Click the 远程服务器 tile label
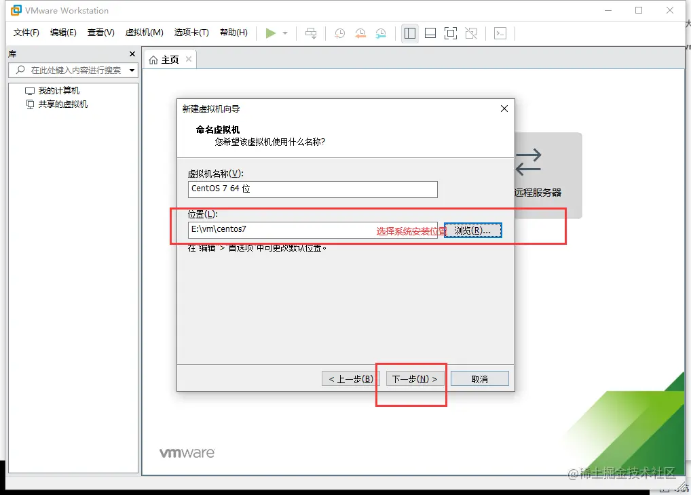This screenshot has height=495, width=691. click(x=538, y=193)
